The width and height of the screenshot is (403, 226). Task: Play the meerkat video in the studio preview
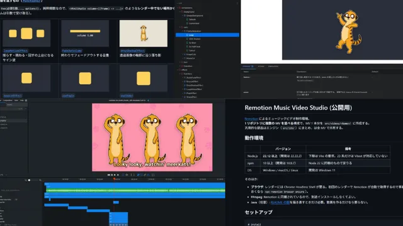(x=115, y=175)
